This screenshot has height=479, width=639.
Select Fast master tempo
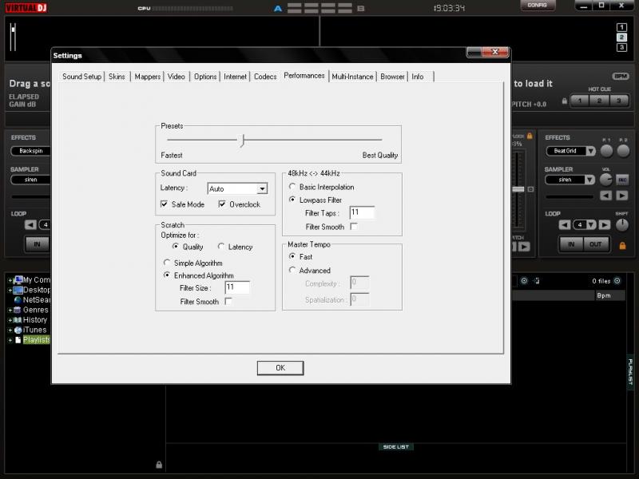tap(292, 256)
